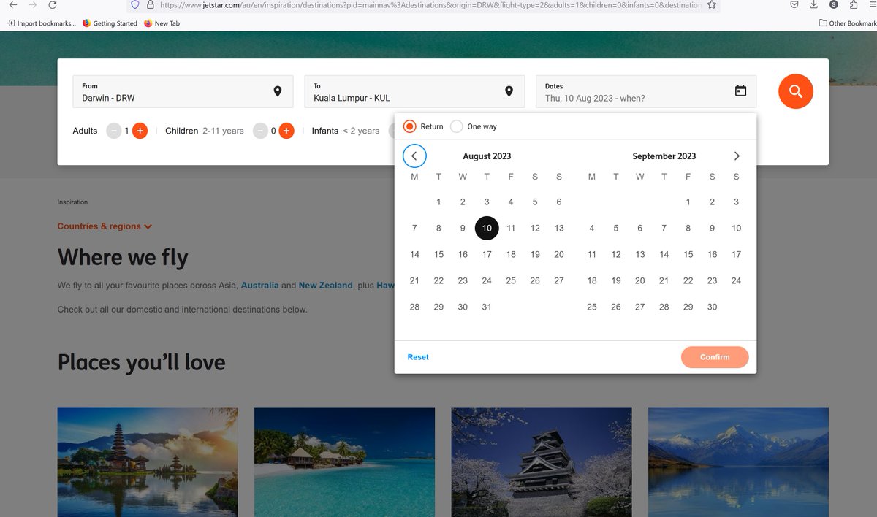Select 10 August 2023 highlighted date
Image resolution: width=877 pixels, height=517 pixels.
pyautogui.click(x=487, y=228)
